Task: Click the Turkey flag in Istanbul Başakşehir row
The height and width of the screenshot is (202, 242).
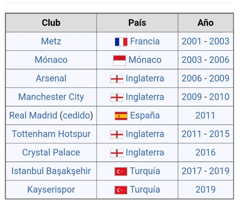Action: 121,171
